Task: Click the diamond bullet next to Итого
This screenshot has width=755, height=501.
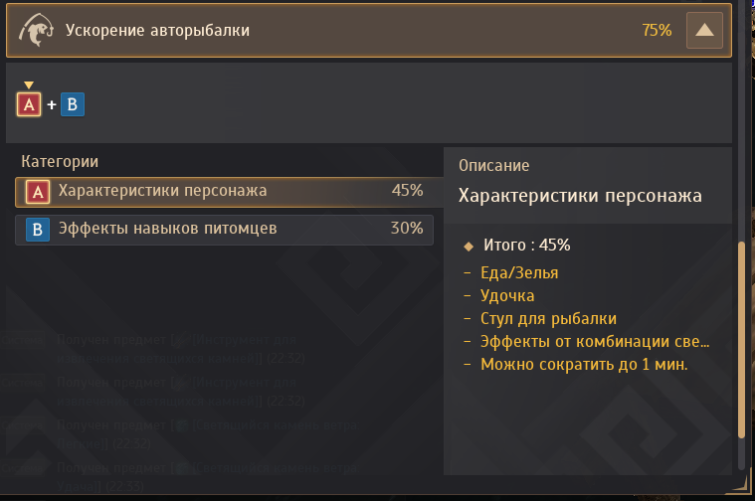Action: (x=469, y=246)
